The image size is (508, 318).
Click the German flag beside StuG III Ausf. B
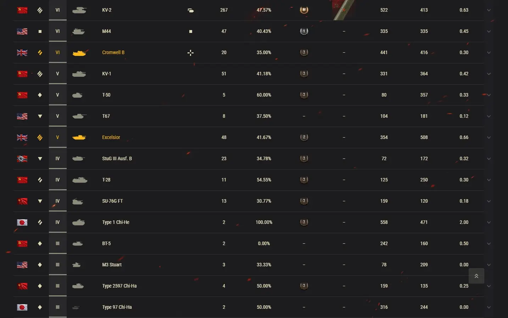point(22,159)
